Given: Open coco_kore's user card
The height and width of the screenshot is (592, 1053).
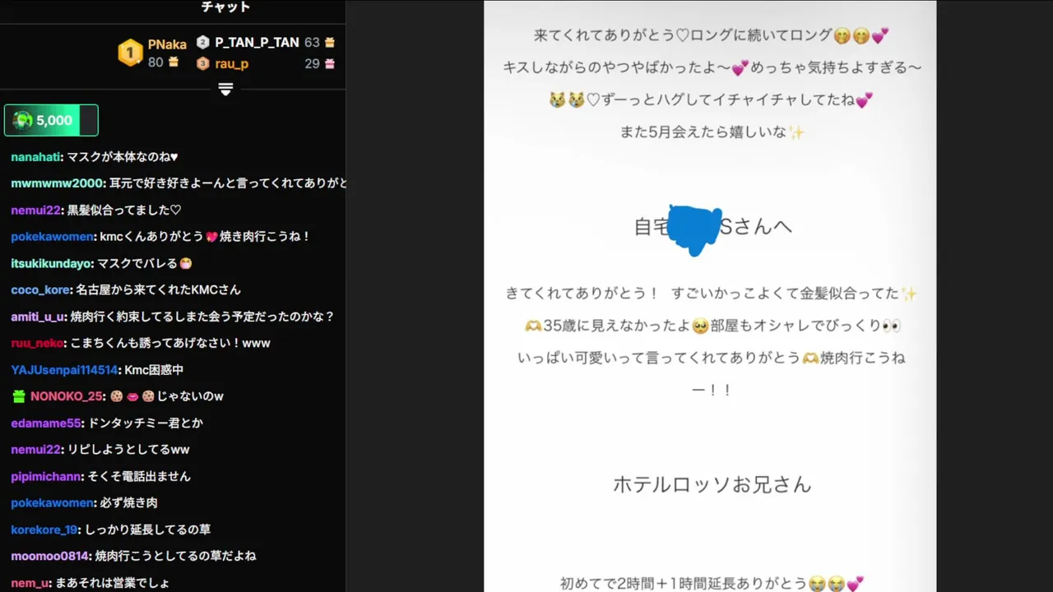Looking at the screenshot, I should (x=41, y=289).
